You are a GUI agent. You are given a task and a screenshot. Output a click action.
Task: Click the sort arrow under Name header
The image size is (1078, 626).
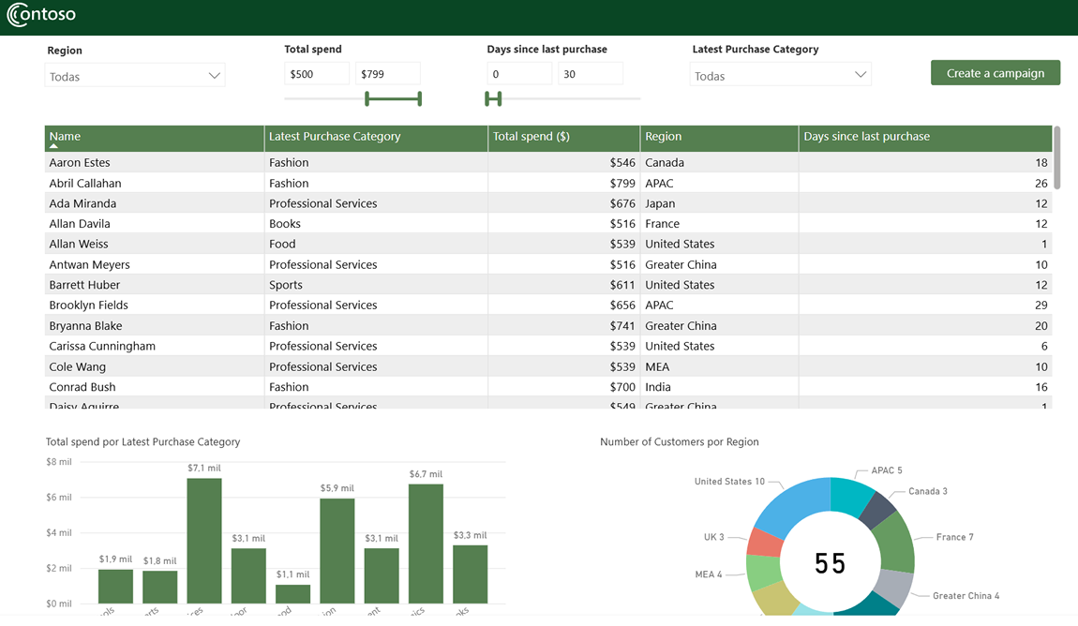pyautogui.click(x=53, y=147)
